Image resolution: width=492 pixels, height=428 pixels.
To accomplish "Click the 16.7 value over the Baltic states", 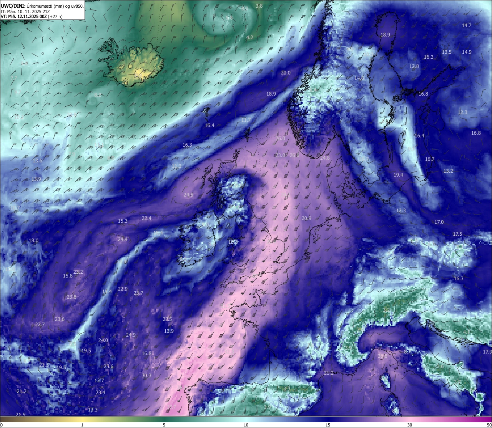I will tap(430, 159).
